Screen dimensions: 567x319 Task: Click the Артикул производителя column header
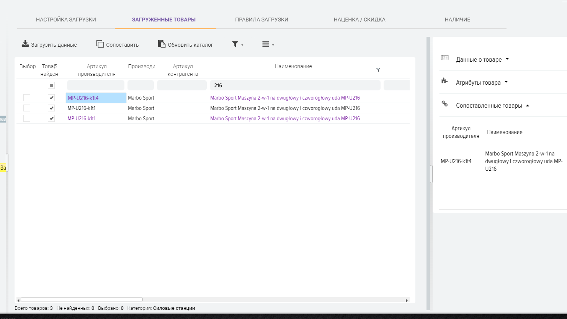(96, 70)
